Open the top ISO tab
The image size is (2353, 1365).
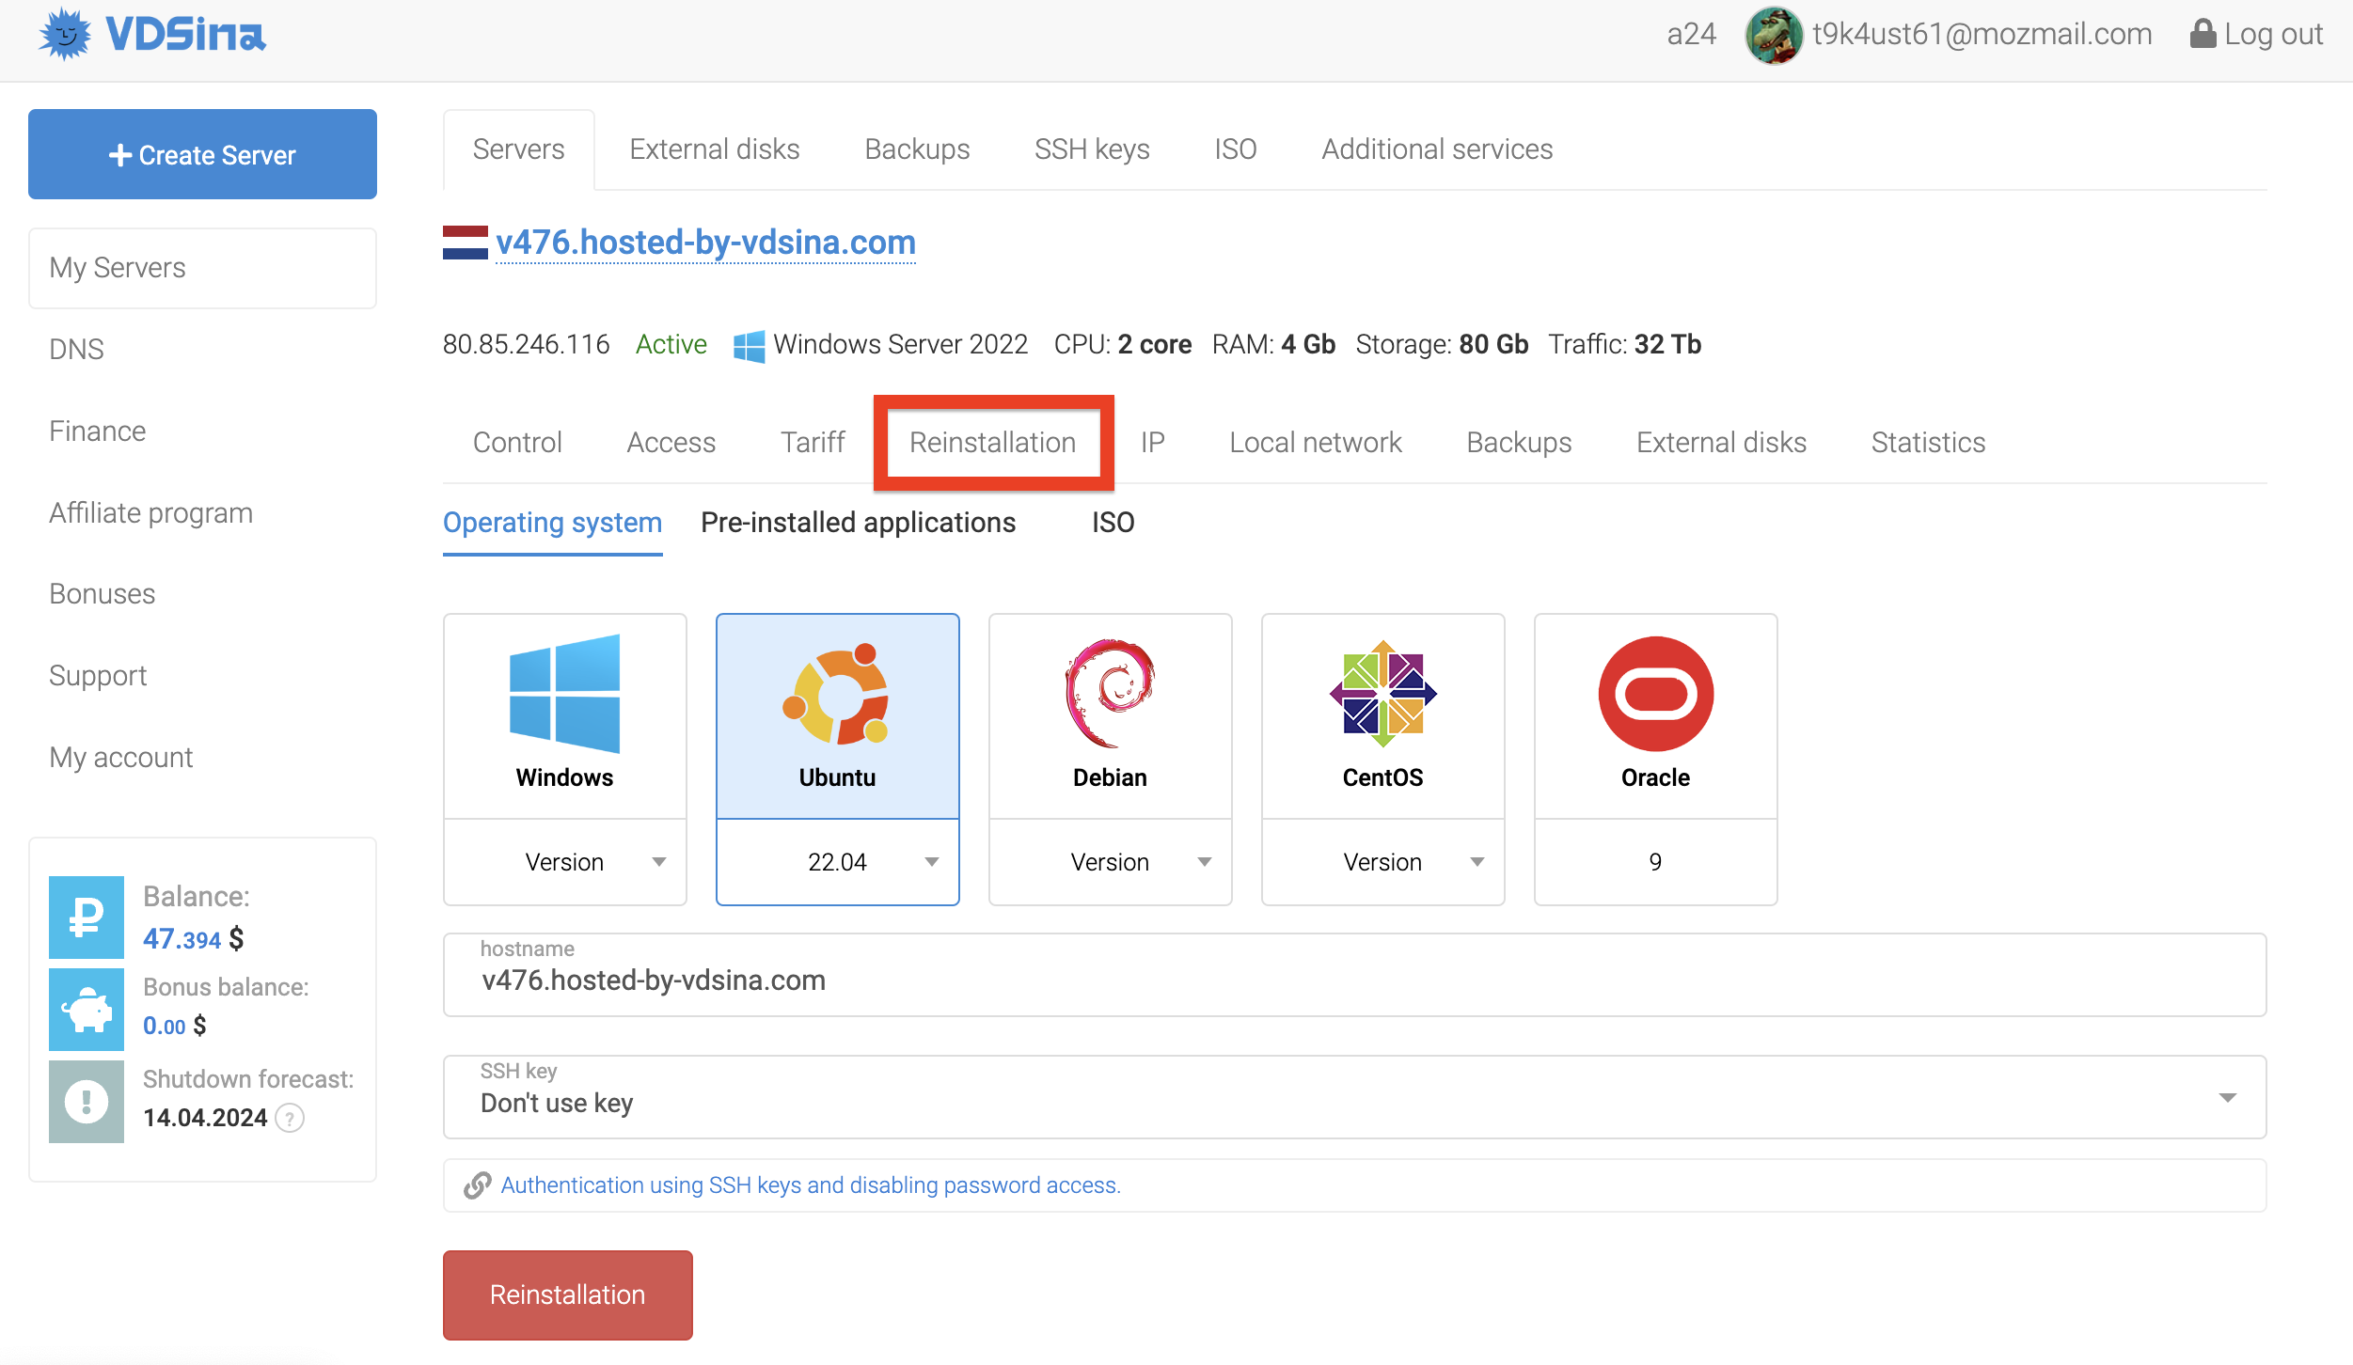pos(1236,149)
